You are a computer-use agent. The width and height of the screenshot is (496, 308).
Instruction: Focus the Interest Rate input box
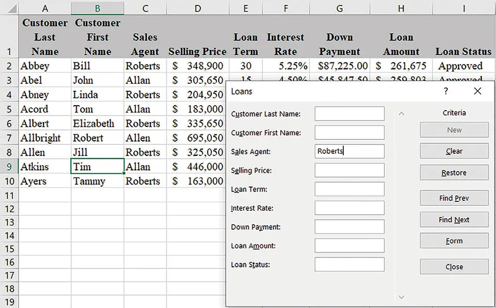pyautogui.click(x=349, y=208)
